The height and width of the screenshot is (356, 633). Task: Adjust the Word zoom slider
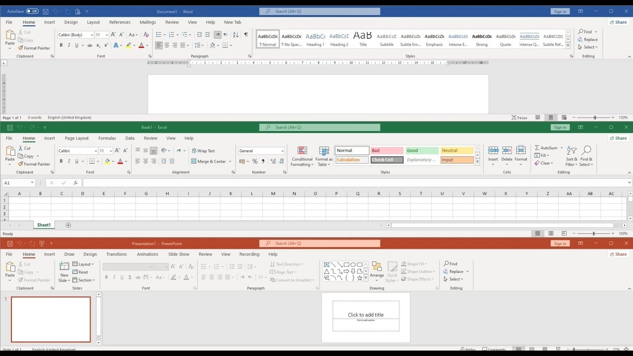point(594,118)
